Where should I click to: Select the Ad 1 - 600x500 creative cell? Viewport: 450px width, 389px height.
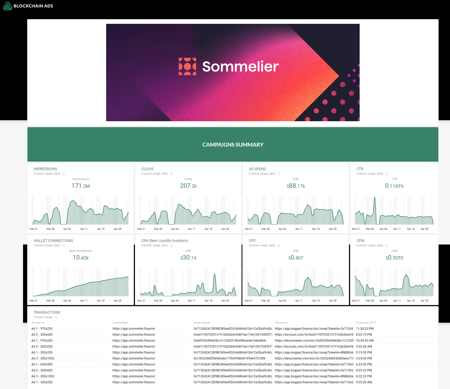42,364
